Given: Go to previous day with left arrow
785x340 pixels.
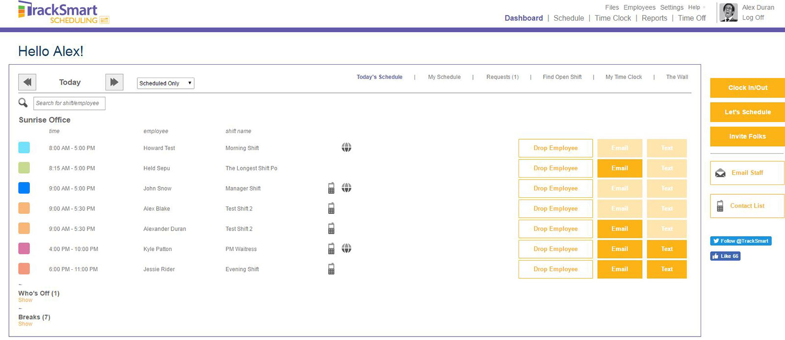Looking at the screenshot, I should (27, 82).
